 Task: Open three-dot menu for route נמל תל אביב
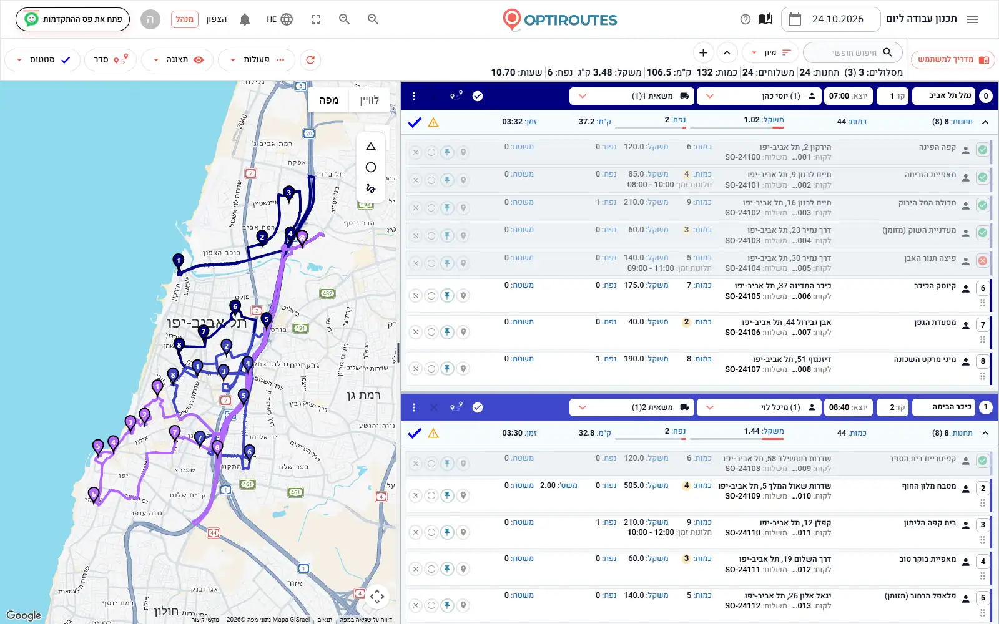(x=414, y=96)
